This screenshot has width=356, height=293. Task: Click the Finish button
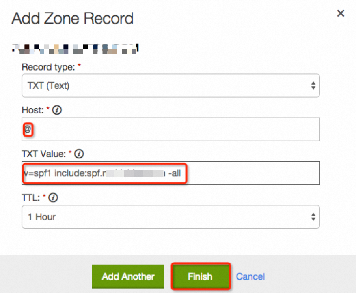tap(200, 276)
